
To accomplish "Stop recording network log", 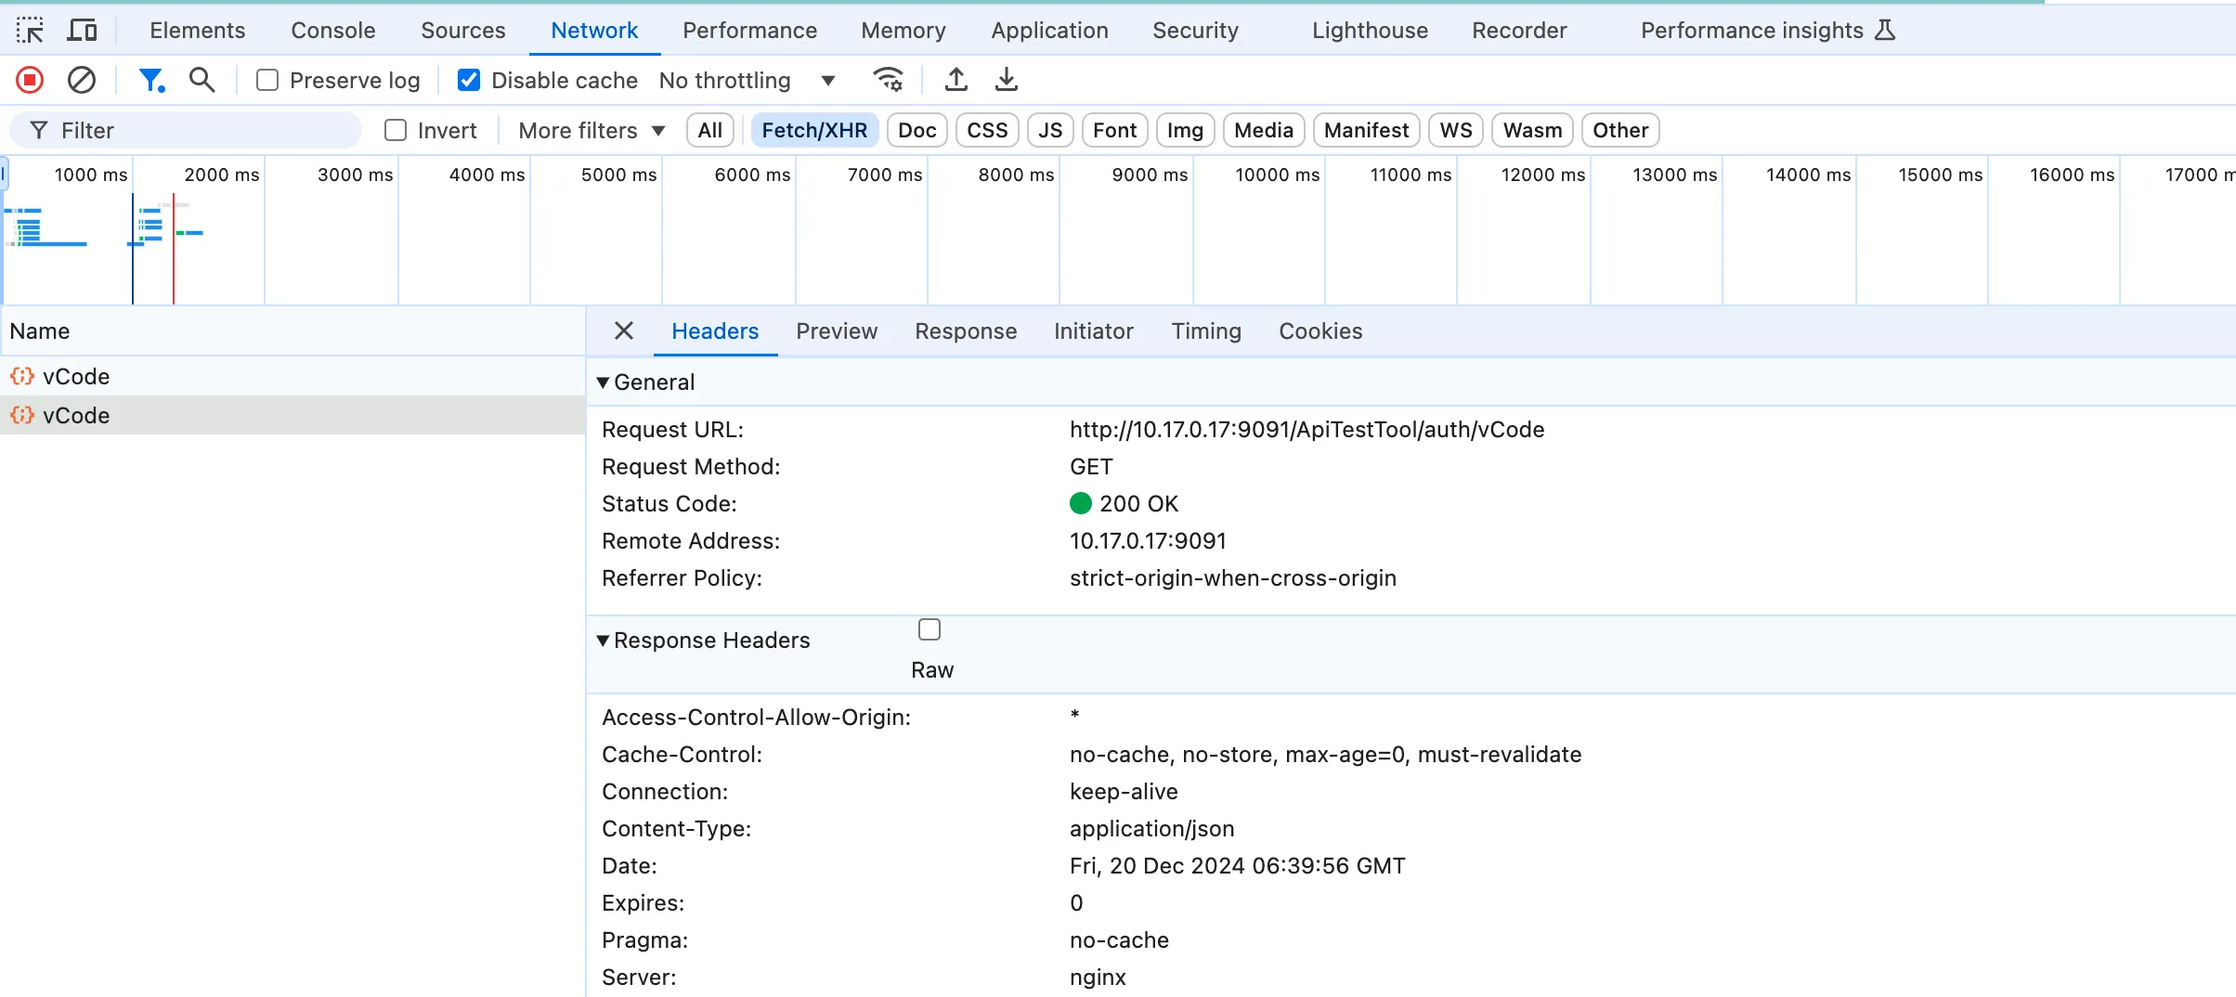I will [30, 80].
